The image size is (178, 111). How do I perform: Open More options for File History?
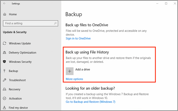pyautogui.click(x=74, y=79)
